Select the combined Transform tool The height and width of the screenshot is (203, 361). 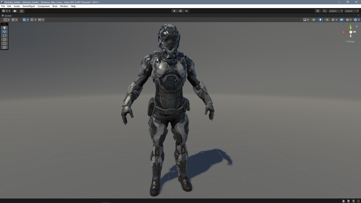click(x=4, y=47)
